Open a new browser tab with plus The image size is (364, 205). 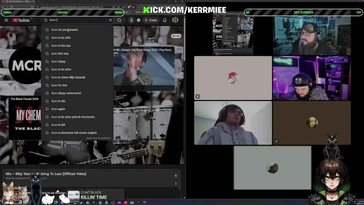coord(38,1)
